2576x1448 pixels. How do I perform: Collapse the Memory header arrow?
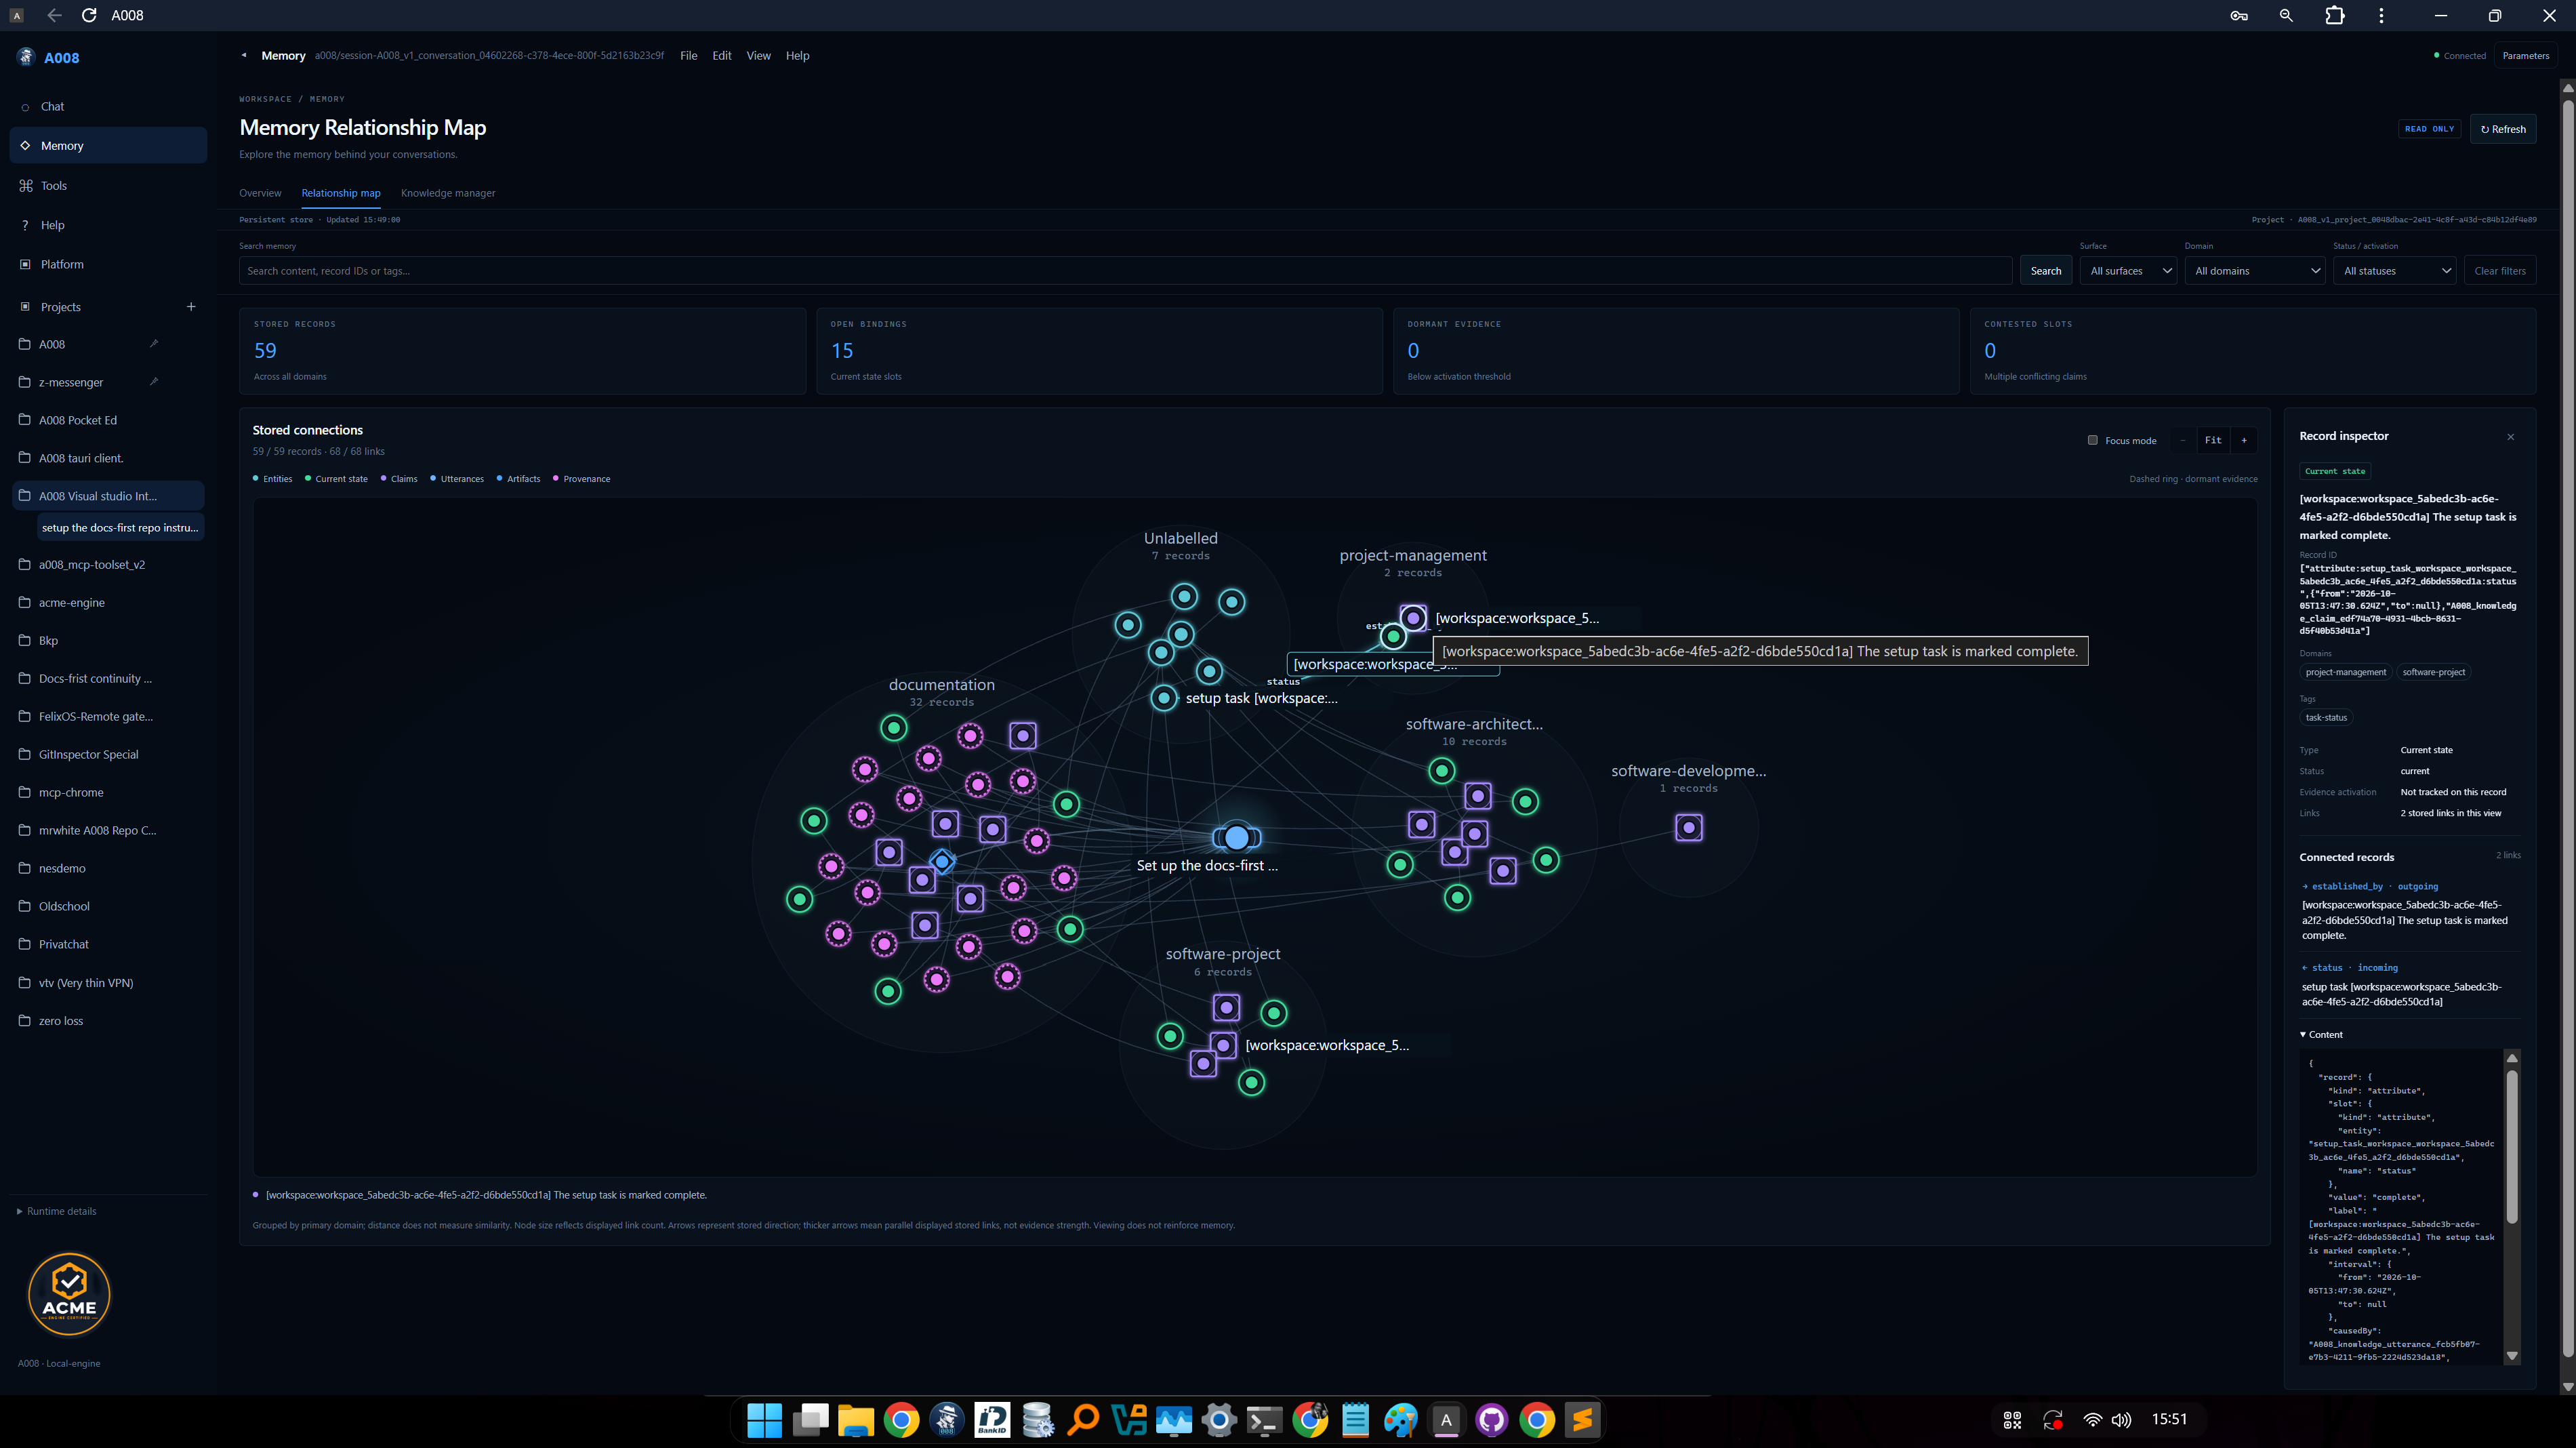[243, 55]
